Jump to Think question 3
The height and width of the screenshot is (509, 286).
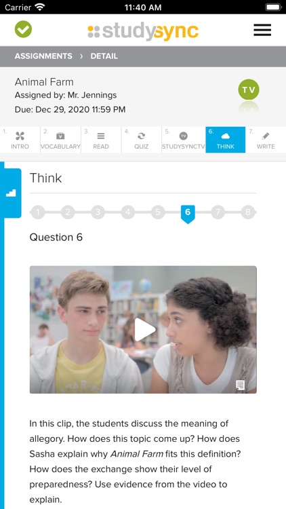(x=98, y=212)
